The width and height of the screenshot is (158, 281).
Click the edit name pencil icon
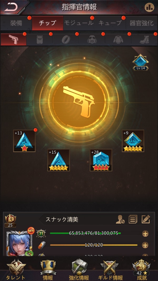[146, 219]
